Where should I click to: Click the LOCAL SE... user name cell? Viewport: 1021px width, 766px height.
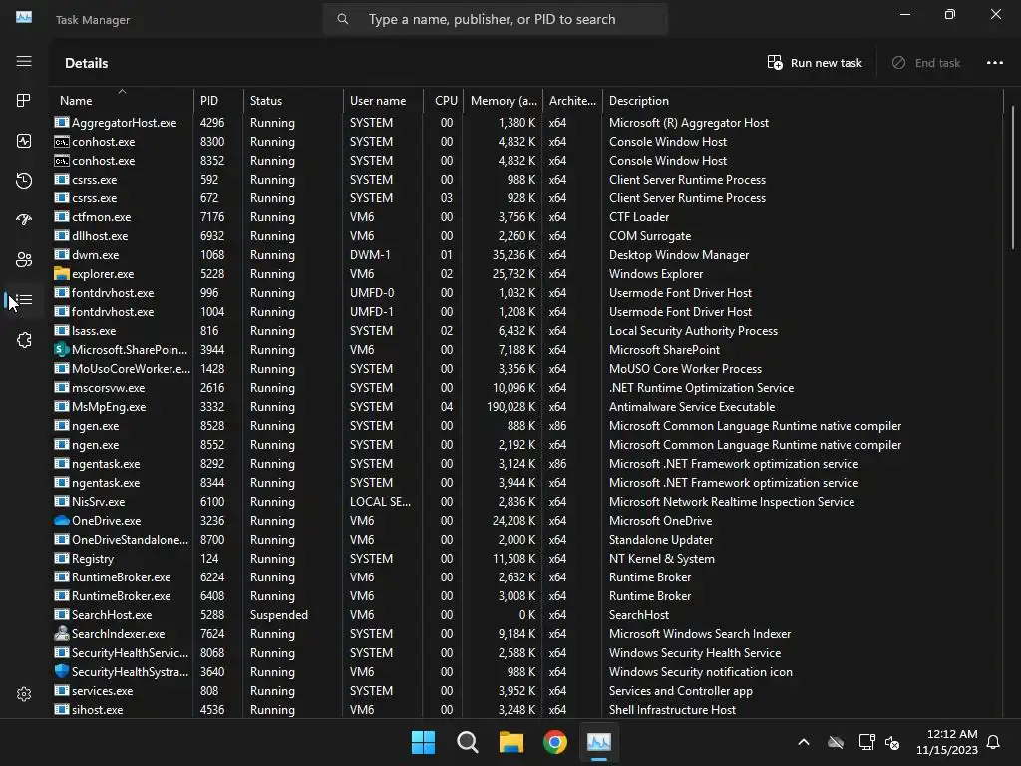380,502
